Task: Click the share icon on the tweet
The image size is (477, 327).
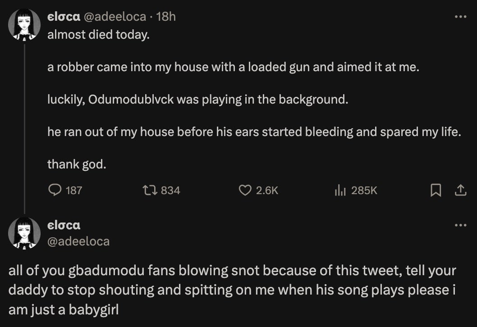Action: click(x=461, y=191)
